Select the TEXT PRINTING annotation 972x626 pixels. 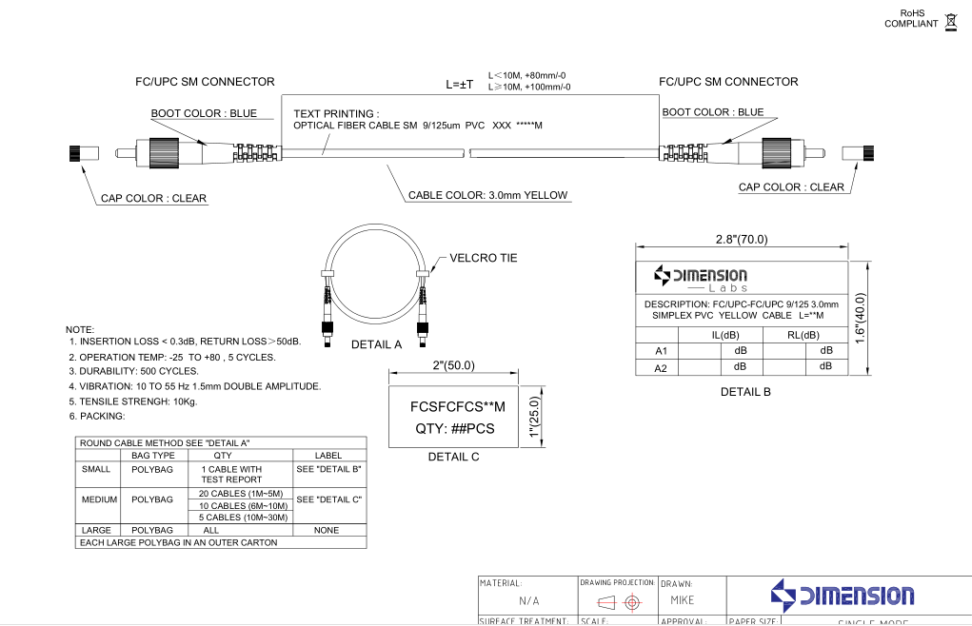pos(417,119)
